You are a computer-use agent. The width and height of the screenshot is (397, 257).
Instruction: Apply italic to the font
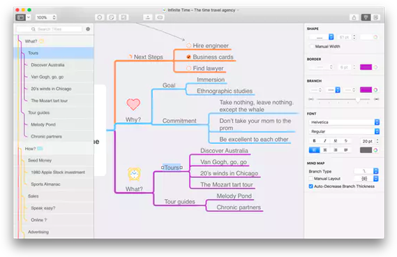[x=325, y=141]
